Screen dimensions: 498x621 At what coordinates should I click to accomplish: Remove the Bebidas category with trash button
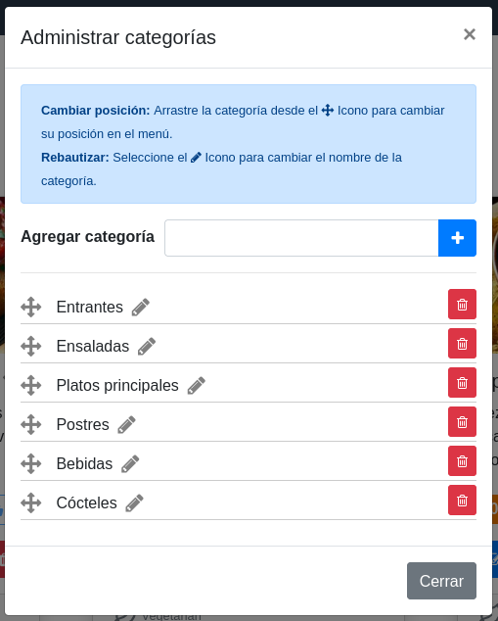462,461
